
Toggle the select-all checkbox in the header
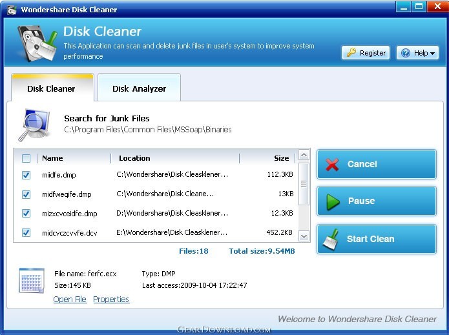26,158
